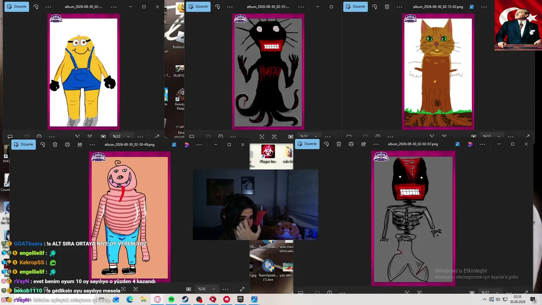Launch Opera GX from the taskbar
542x305 pixels.
158,299
